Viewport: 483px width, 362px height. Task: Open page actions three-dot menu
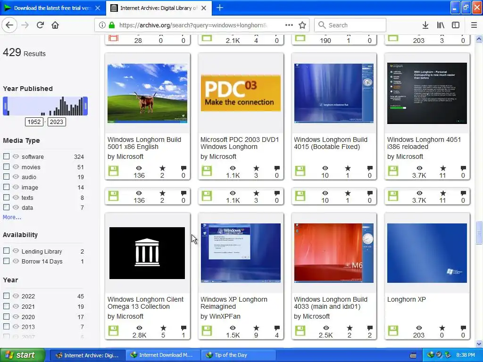pos(289,25)
